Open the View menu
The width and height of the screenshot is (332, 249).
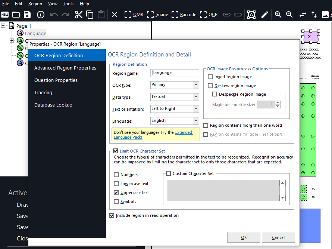(x=53, y=4)
